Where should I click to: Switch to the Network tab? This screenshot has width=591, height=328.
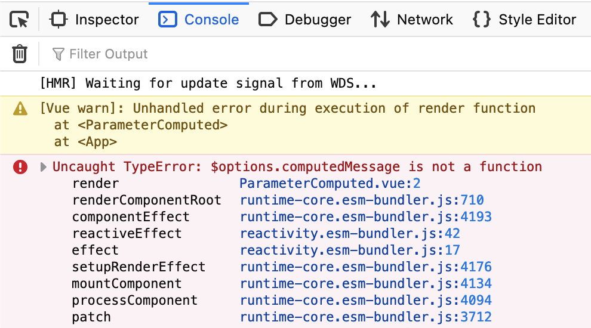[412, 20]
